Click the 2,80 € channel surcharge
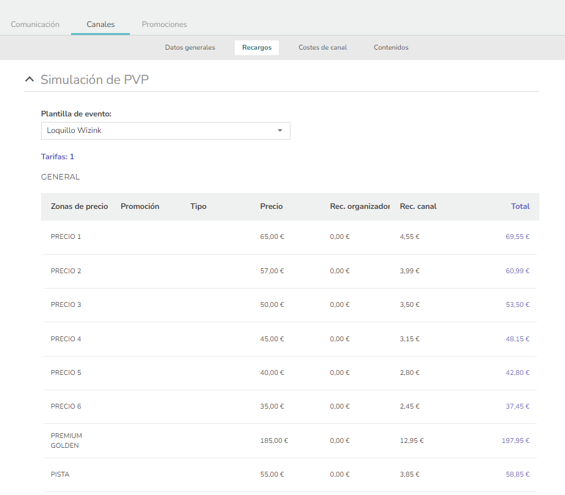The width and height of the screenshot is (565, 495). pos(410,373)
